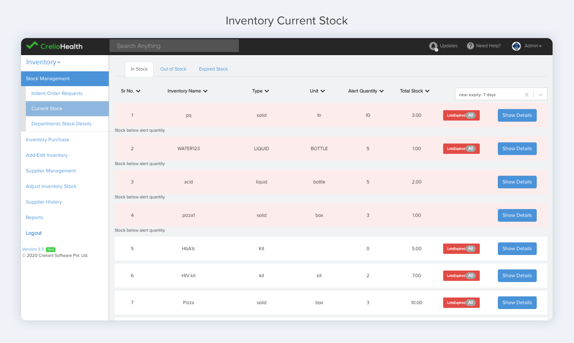The image size is (574, 343).
Task: Select Departments Stock Details in the sidebar
Action: (61, 123)
